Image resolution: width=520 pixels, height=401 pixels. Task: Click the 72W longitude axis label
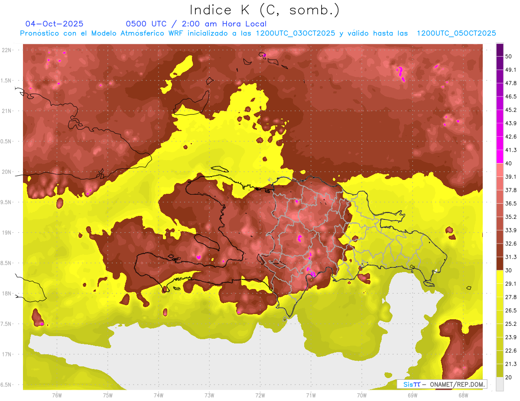tap(260, 395)
